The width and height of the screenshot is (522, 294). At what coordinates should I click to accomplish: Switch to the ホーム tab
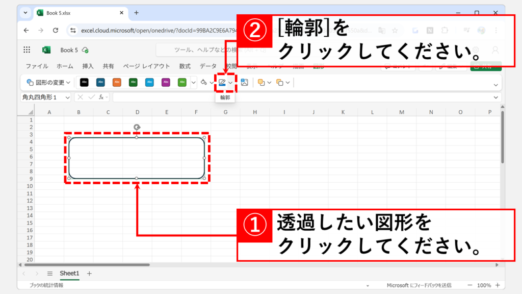pos(65,66)
